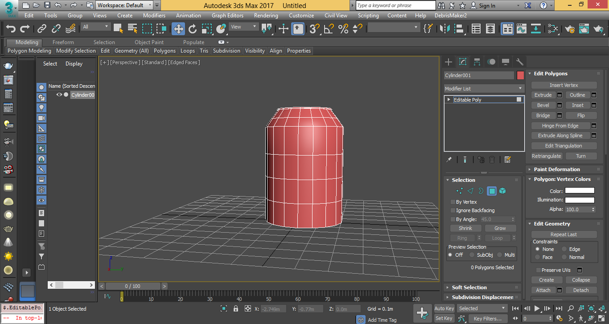Select SubObj preview selection radio
The width and height of the screenshot is (609, 324).
tap(472, 255)
